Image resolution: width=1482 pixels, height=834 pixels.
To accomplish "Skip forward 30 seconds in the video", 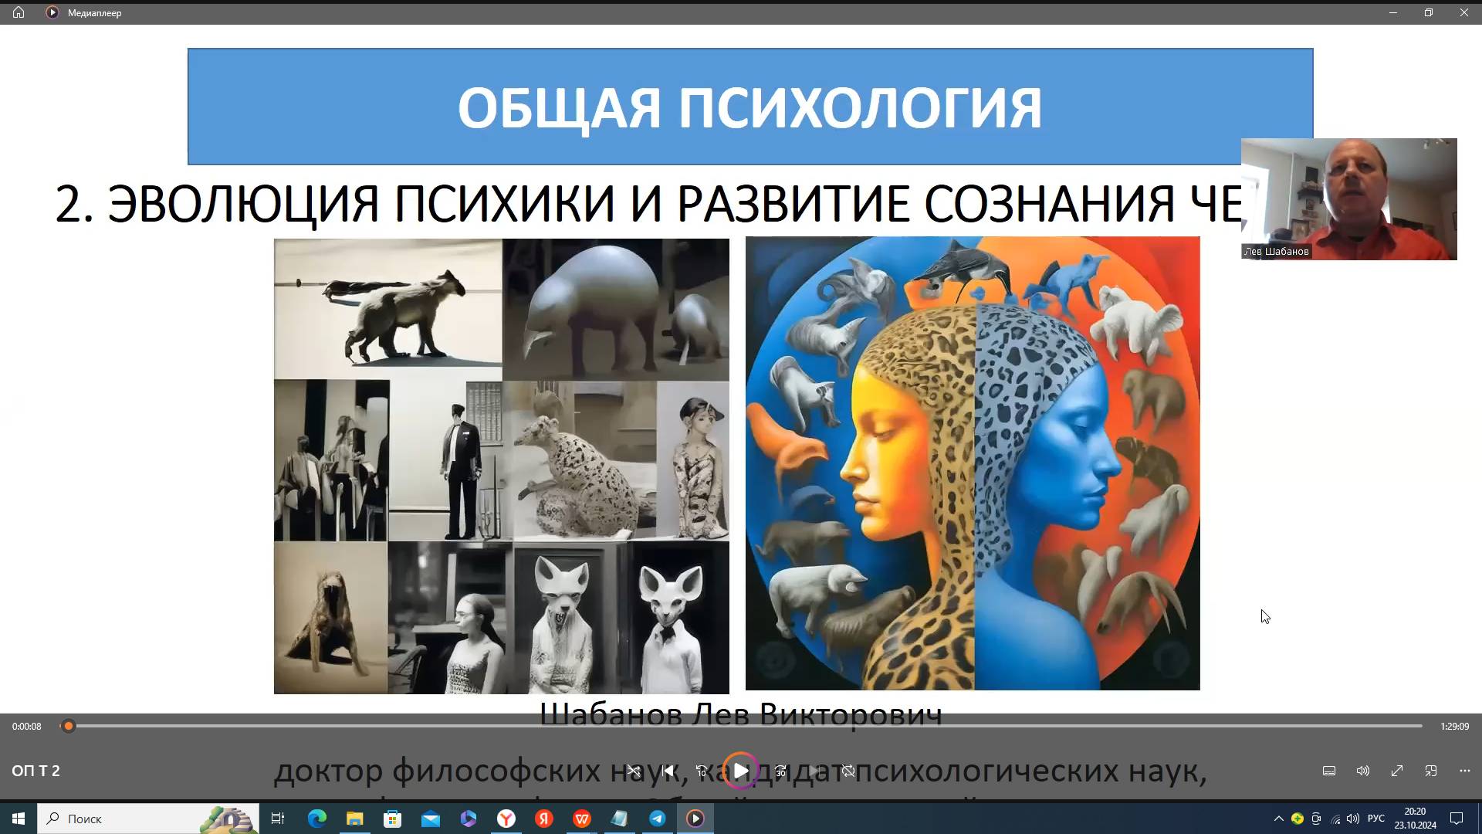I will (782, 770).
